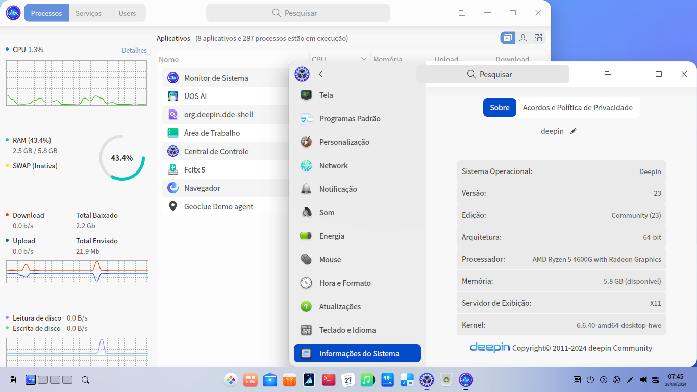Image resolution: width=697 pixels, height=392 pixels.
Task: Open the mail paper-plane dock icon
Action: [x=309, y=380]
